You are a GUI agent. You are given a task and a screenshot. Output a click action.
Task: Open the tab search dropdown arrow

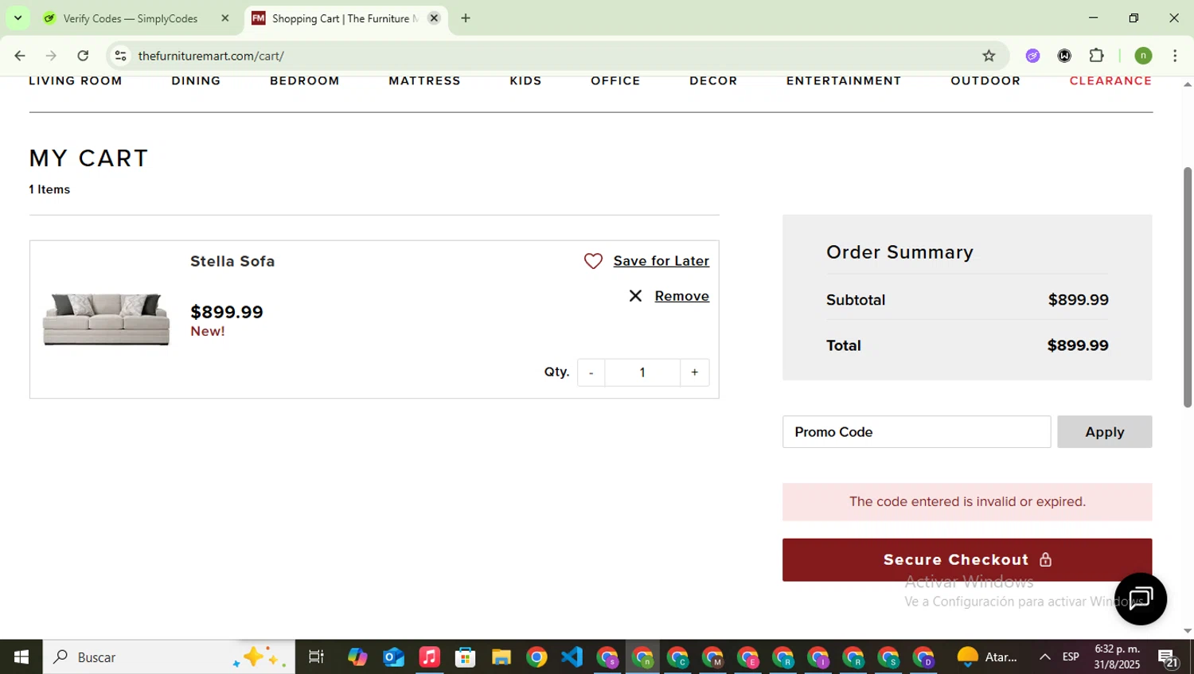(18, 18)
